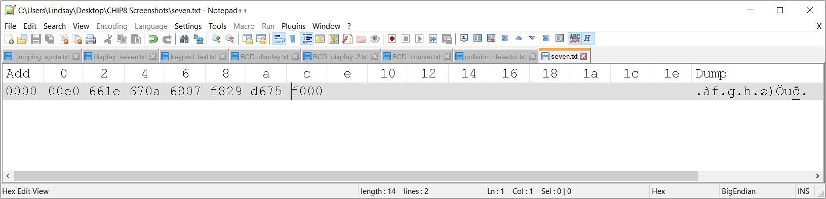826x199 pixels.
Task: Open the Window menu
Action: point(326,26)
